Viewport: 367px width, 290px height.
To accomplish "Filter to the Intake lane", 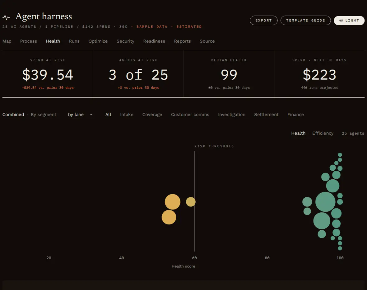I will [x=127, y=115].
